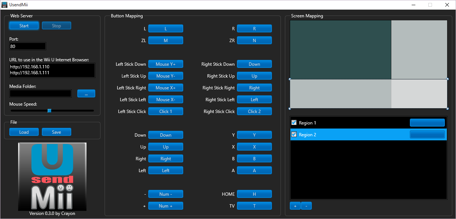
Task: Browse for media folder with ellipsis button
Action: coord(86,94)
